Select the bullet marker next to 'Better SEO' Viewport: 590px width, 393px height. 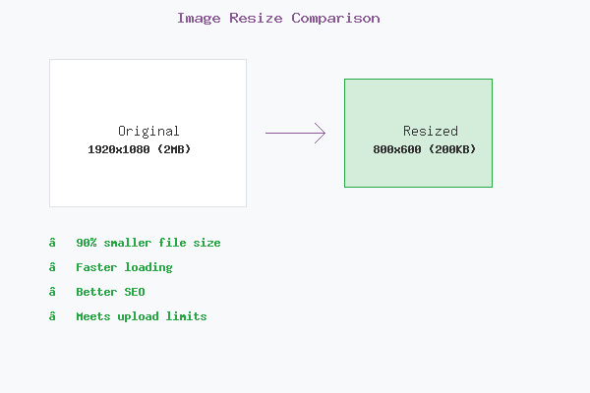click(52, 292)
